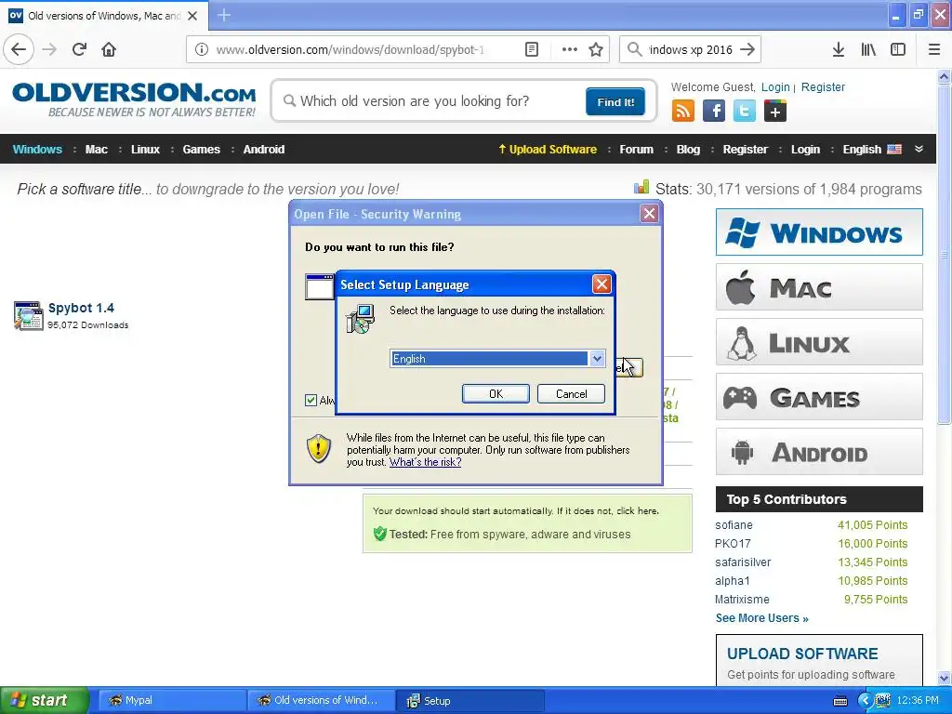The height and width of the screenshot is (714, 952).
Task: Click the large WINDOWS category button
Action: click(x=819, y=231)
